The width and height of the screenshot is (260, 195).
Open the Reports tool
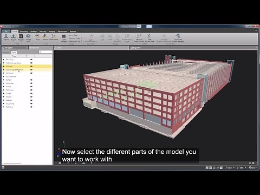(21, 37)
